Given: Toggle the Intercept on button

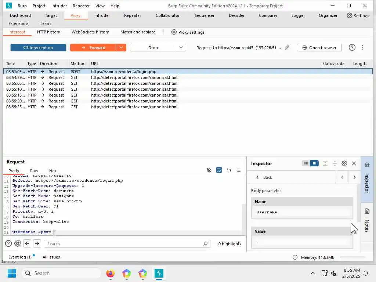Looking at the screenshot, I should click(38, 47).
